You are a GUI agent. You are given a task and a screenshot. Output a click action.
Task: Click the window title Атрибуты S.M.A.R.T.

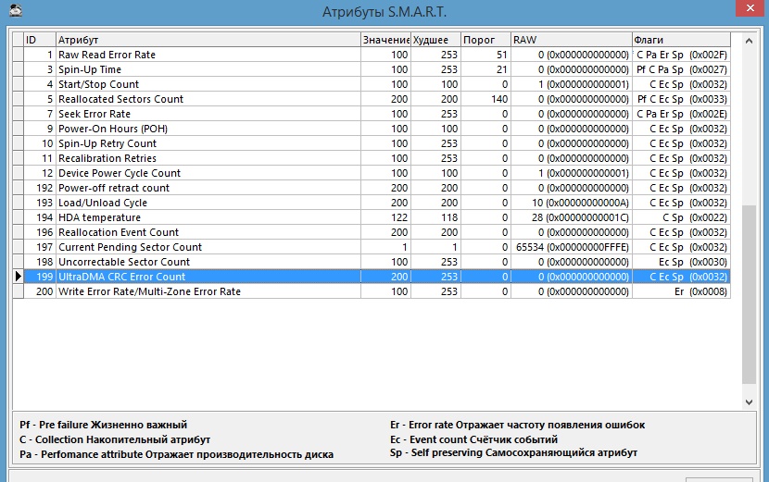[384, 12]
